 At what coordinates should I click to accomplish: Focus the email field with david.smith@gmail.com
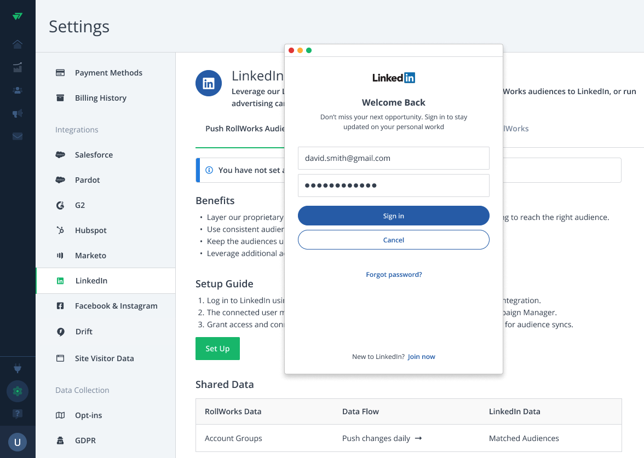click(x=393, y=158)
